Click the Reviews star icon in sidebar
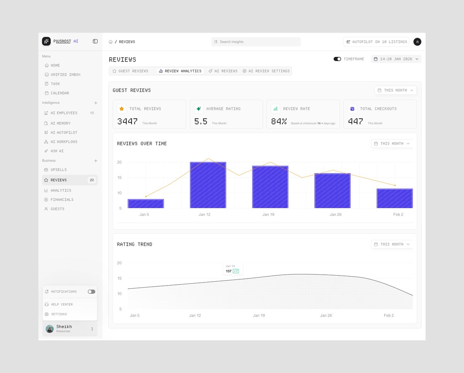The image size is (464, 373). pyautogui.click(x=46, y=180)
